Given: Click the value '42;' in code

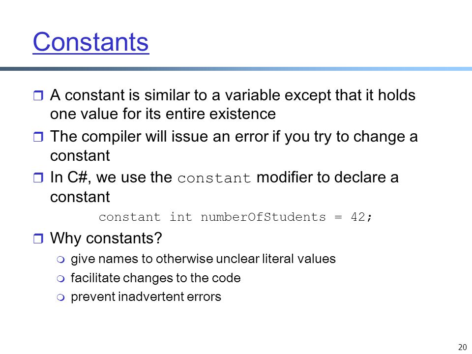Looking at the screenshot, I should click(361, 217).
